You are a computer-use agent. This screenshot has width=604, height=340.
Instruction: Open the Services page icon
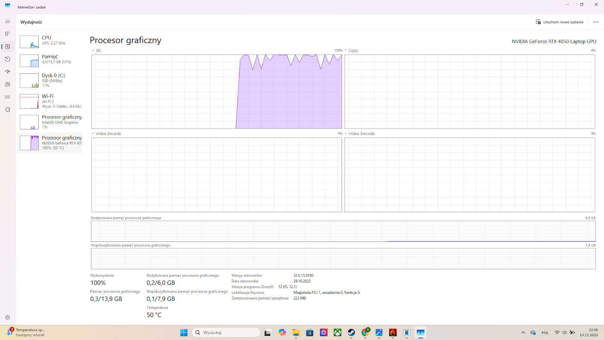pos(8,109)
